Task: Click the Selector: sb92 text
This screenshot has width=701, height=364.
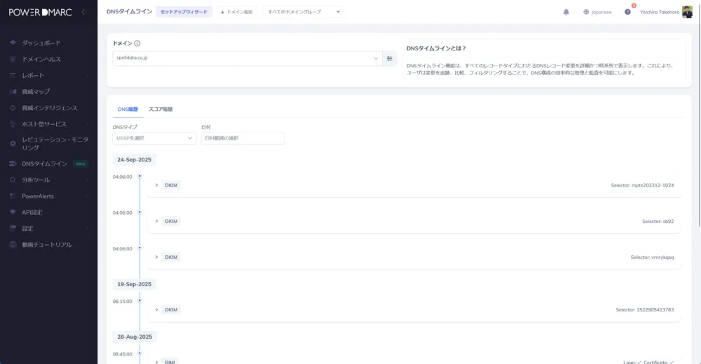Action: [x=658, y=222]
